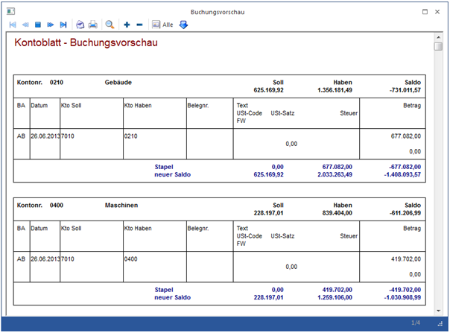The width and height of the screenshot is (450, 333).
Task: Open the magnifier search tool
Action: tap(110, 25)
